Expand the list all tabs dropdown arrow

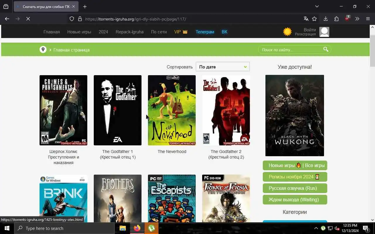(317, 6)
